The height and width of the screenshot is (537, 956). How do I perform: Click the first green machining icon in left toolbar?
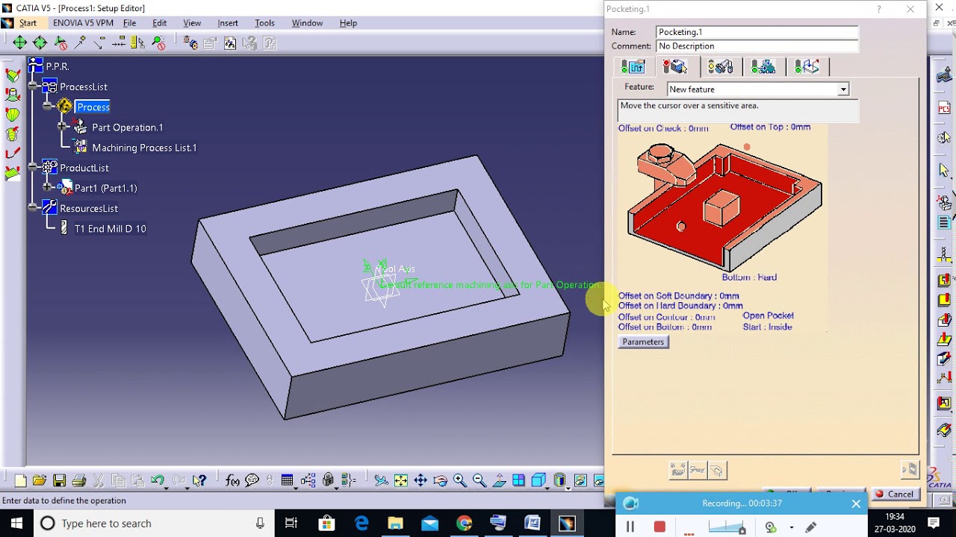click(x=13, y=75)
